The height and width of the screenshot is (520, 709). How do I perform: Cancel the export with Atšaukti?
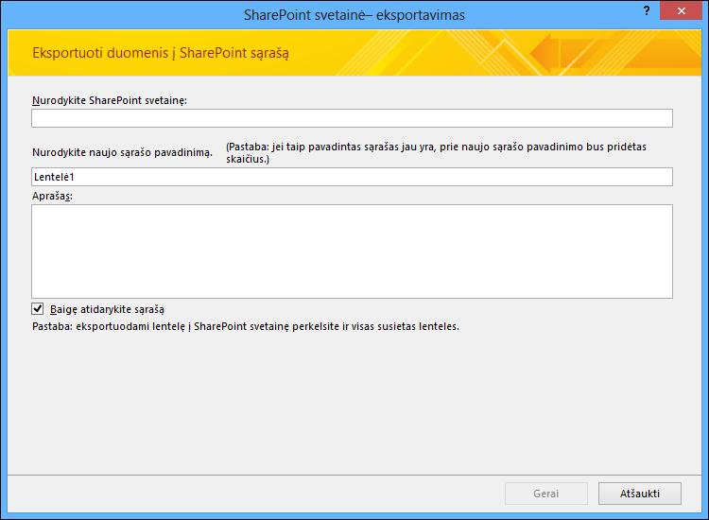[640, 494]
